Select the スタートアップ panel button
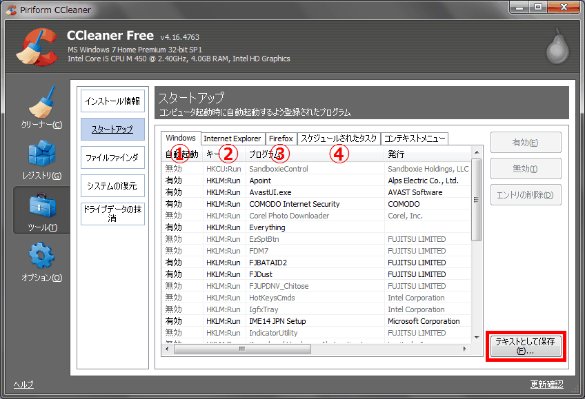Viewport: 585px width, 399px height. coord(112,130)
